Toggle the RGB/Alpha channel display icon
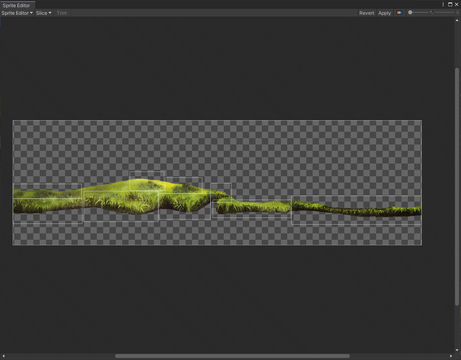The width and height of the screenshot is (461, 360). tap(399, 13)
